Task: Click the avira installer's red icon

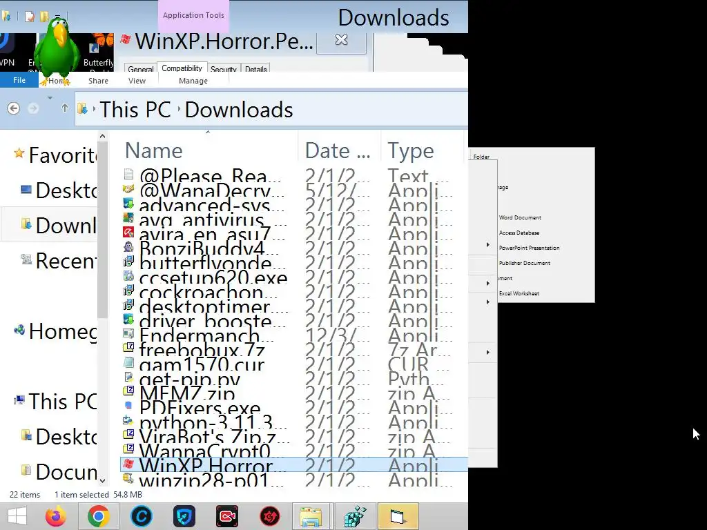Action: (x=128, y=232)
